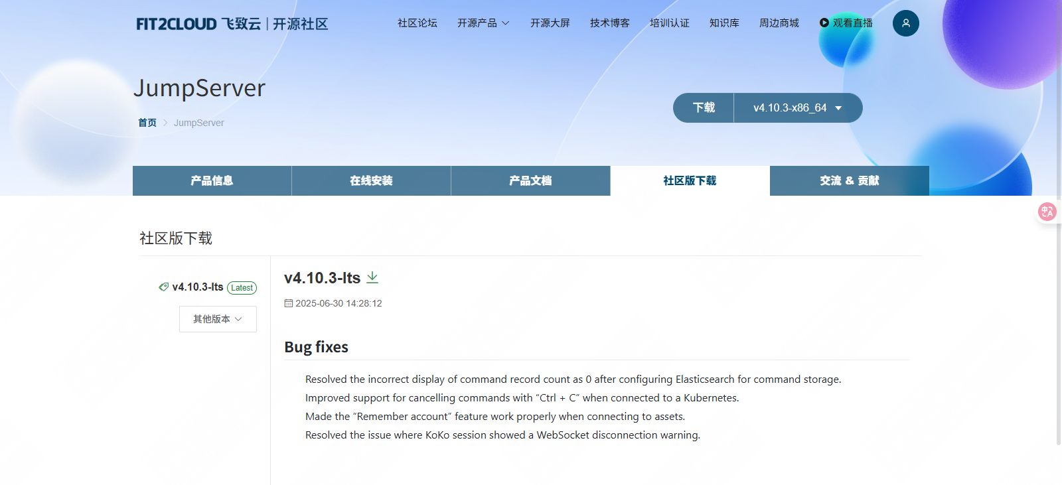Click the 社区版下载 section heading
The image size is (1062, 485).
click(176, 238)
